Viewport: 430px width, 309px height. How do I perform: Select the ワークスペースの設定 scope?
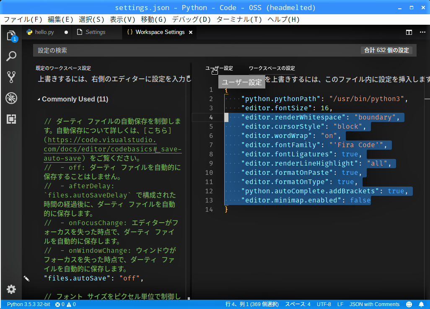[x=272, y=68]
